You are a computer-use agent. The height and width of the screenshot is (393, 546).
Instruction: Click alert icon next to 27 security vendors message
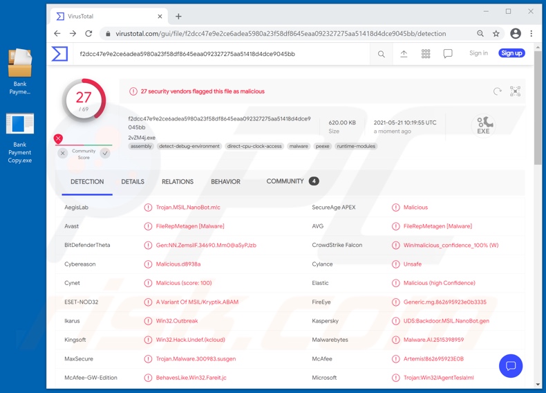pos(133,91)
